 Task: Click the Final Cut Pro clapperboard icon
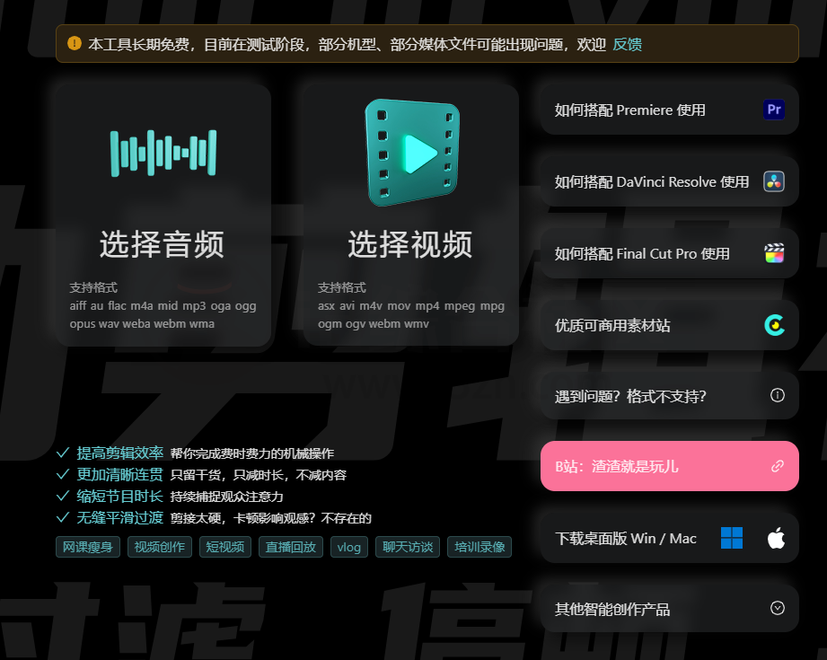pyautogui.click(x=774, y=253)
